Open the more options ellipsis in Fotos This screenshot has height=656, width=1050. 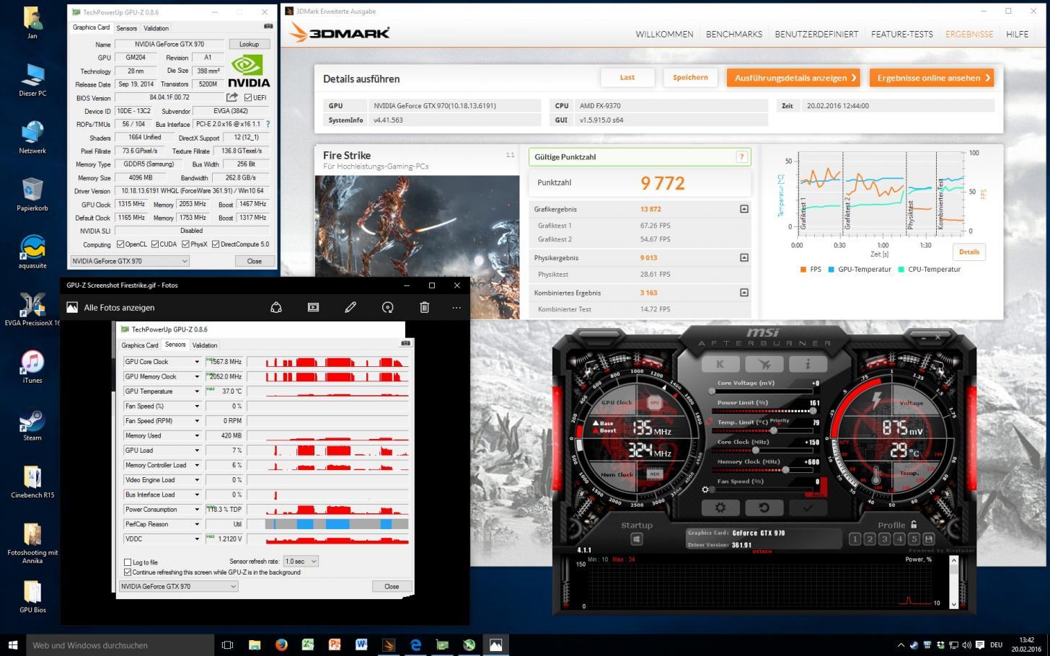(456, 307)
